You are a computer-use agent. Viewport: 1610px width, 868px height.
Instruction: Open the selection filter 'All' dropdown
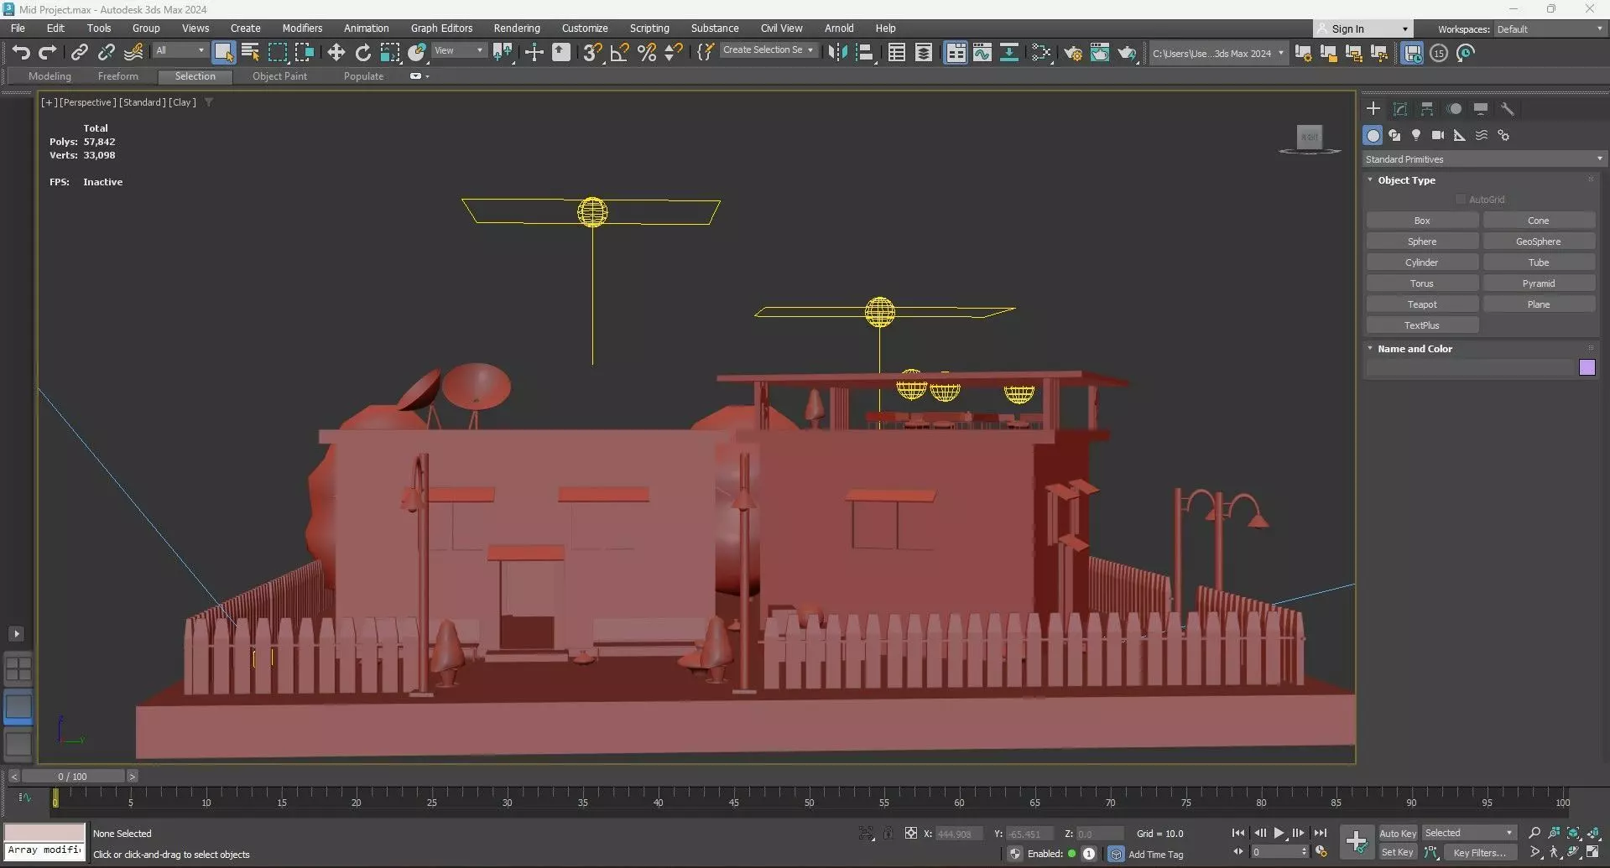tap(180, 50)
